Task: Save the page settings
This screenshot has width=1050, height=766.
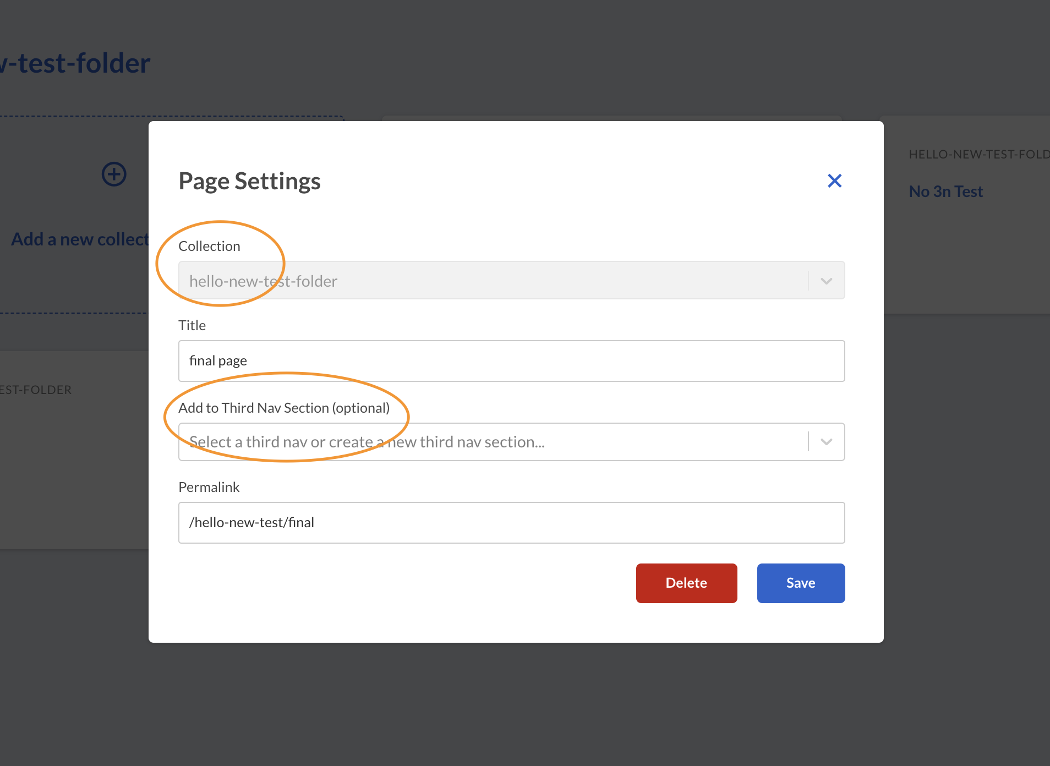Action: tap(801, 583)
